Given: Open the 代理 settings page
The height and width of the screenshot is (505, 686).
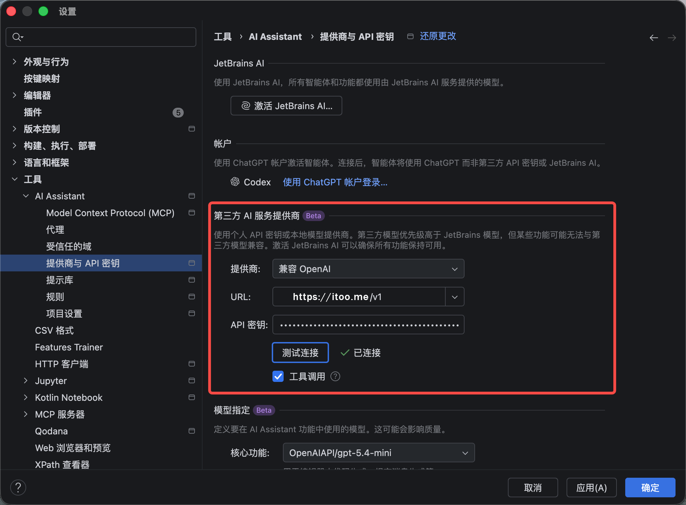Looking at the screenshot, I should 55,229.
